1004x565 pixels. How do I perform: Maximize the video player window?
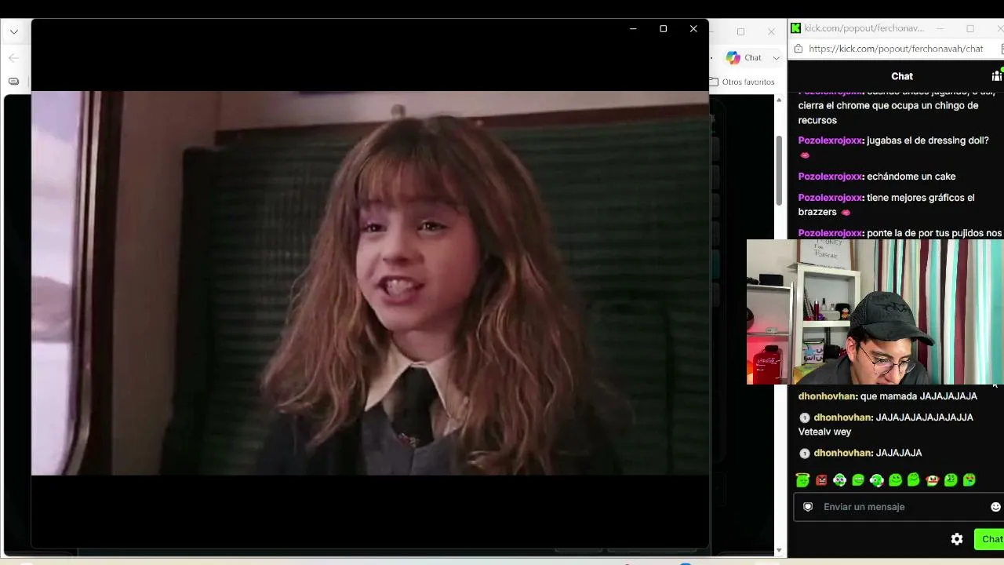(664, 29)
